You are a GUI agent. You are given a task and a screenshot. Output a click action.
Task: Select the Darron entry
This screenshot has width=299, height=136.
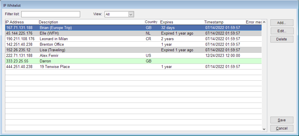pyautogui.click(x=46, y=61)
